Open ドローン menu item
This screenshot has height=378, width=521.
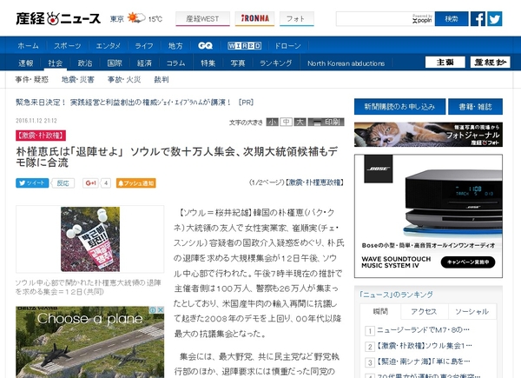[287, 45]
